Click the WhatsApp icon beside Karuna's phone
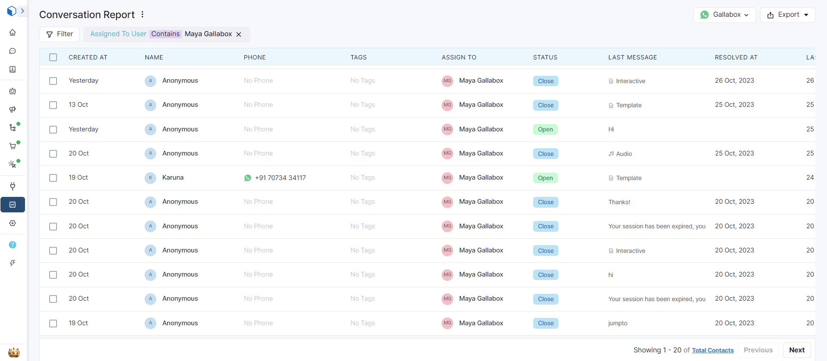Image resolution: width=827 pixels, height=361 pixels. click(x=248, y=178)
